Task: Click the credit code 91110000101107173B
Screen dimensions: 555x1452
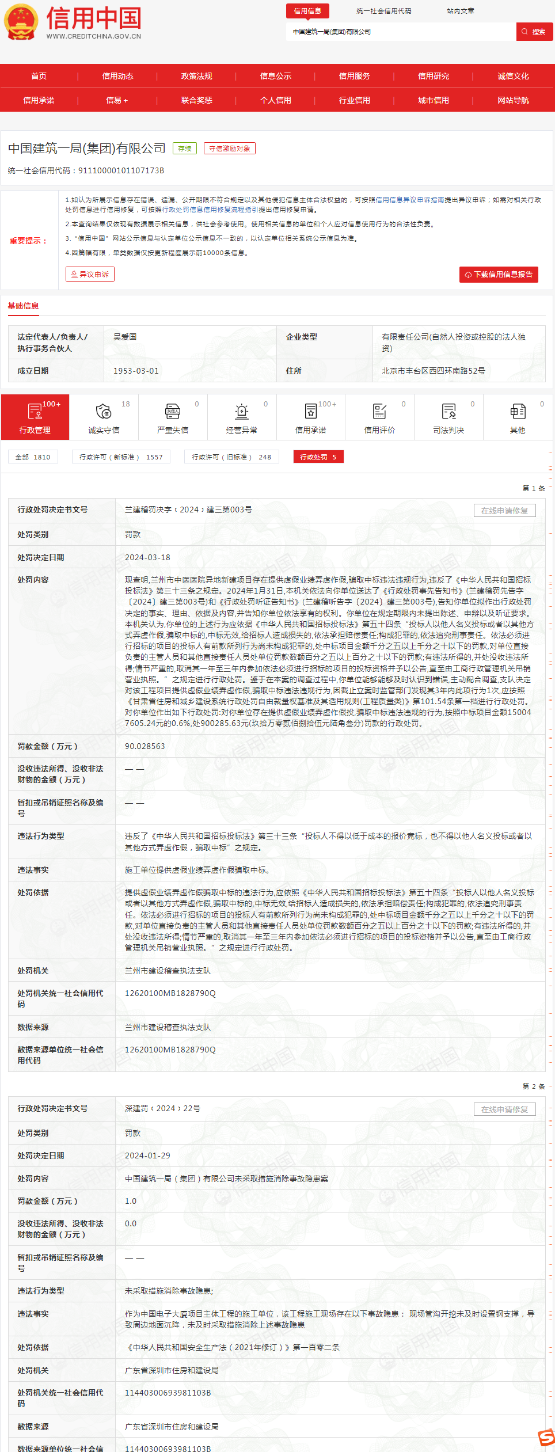Action: click(121, 170)
